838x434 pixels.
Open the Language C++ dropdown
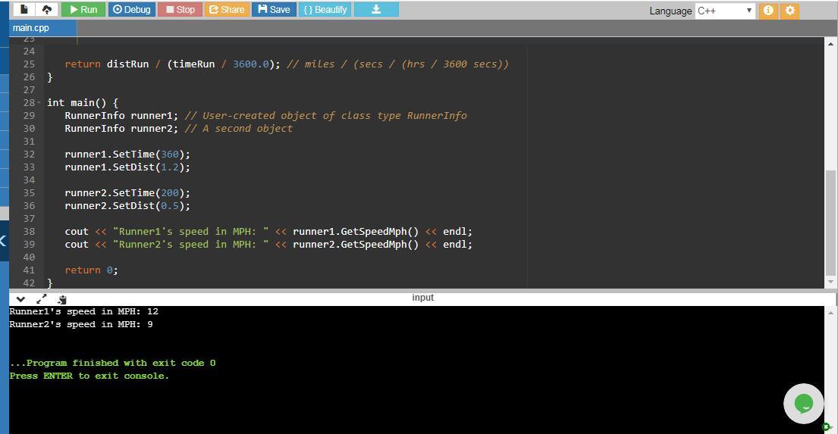725,11
